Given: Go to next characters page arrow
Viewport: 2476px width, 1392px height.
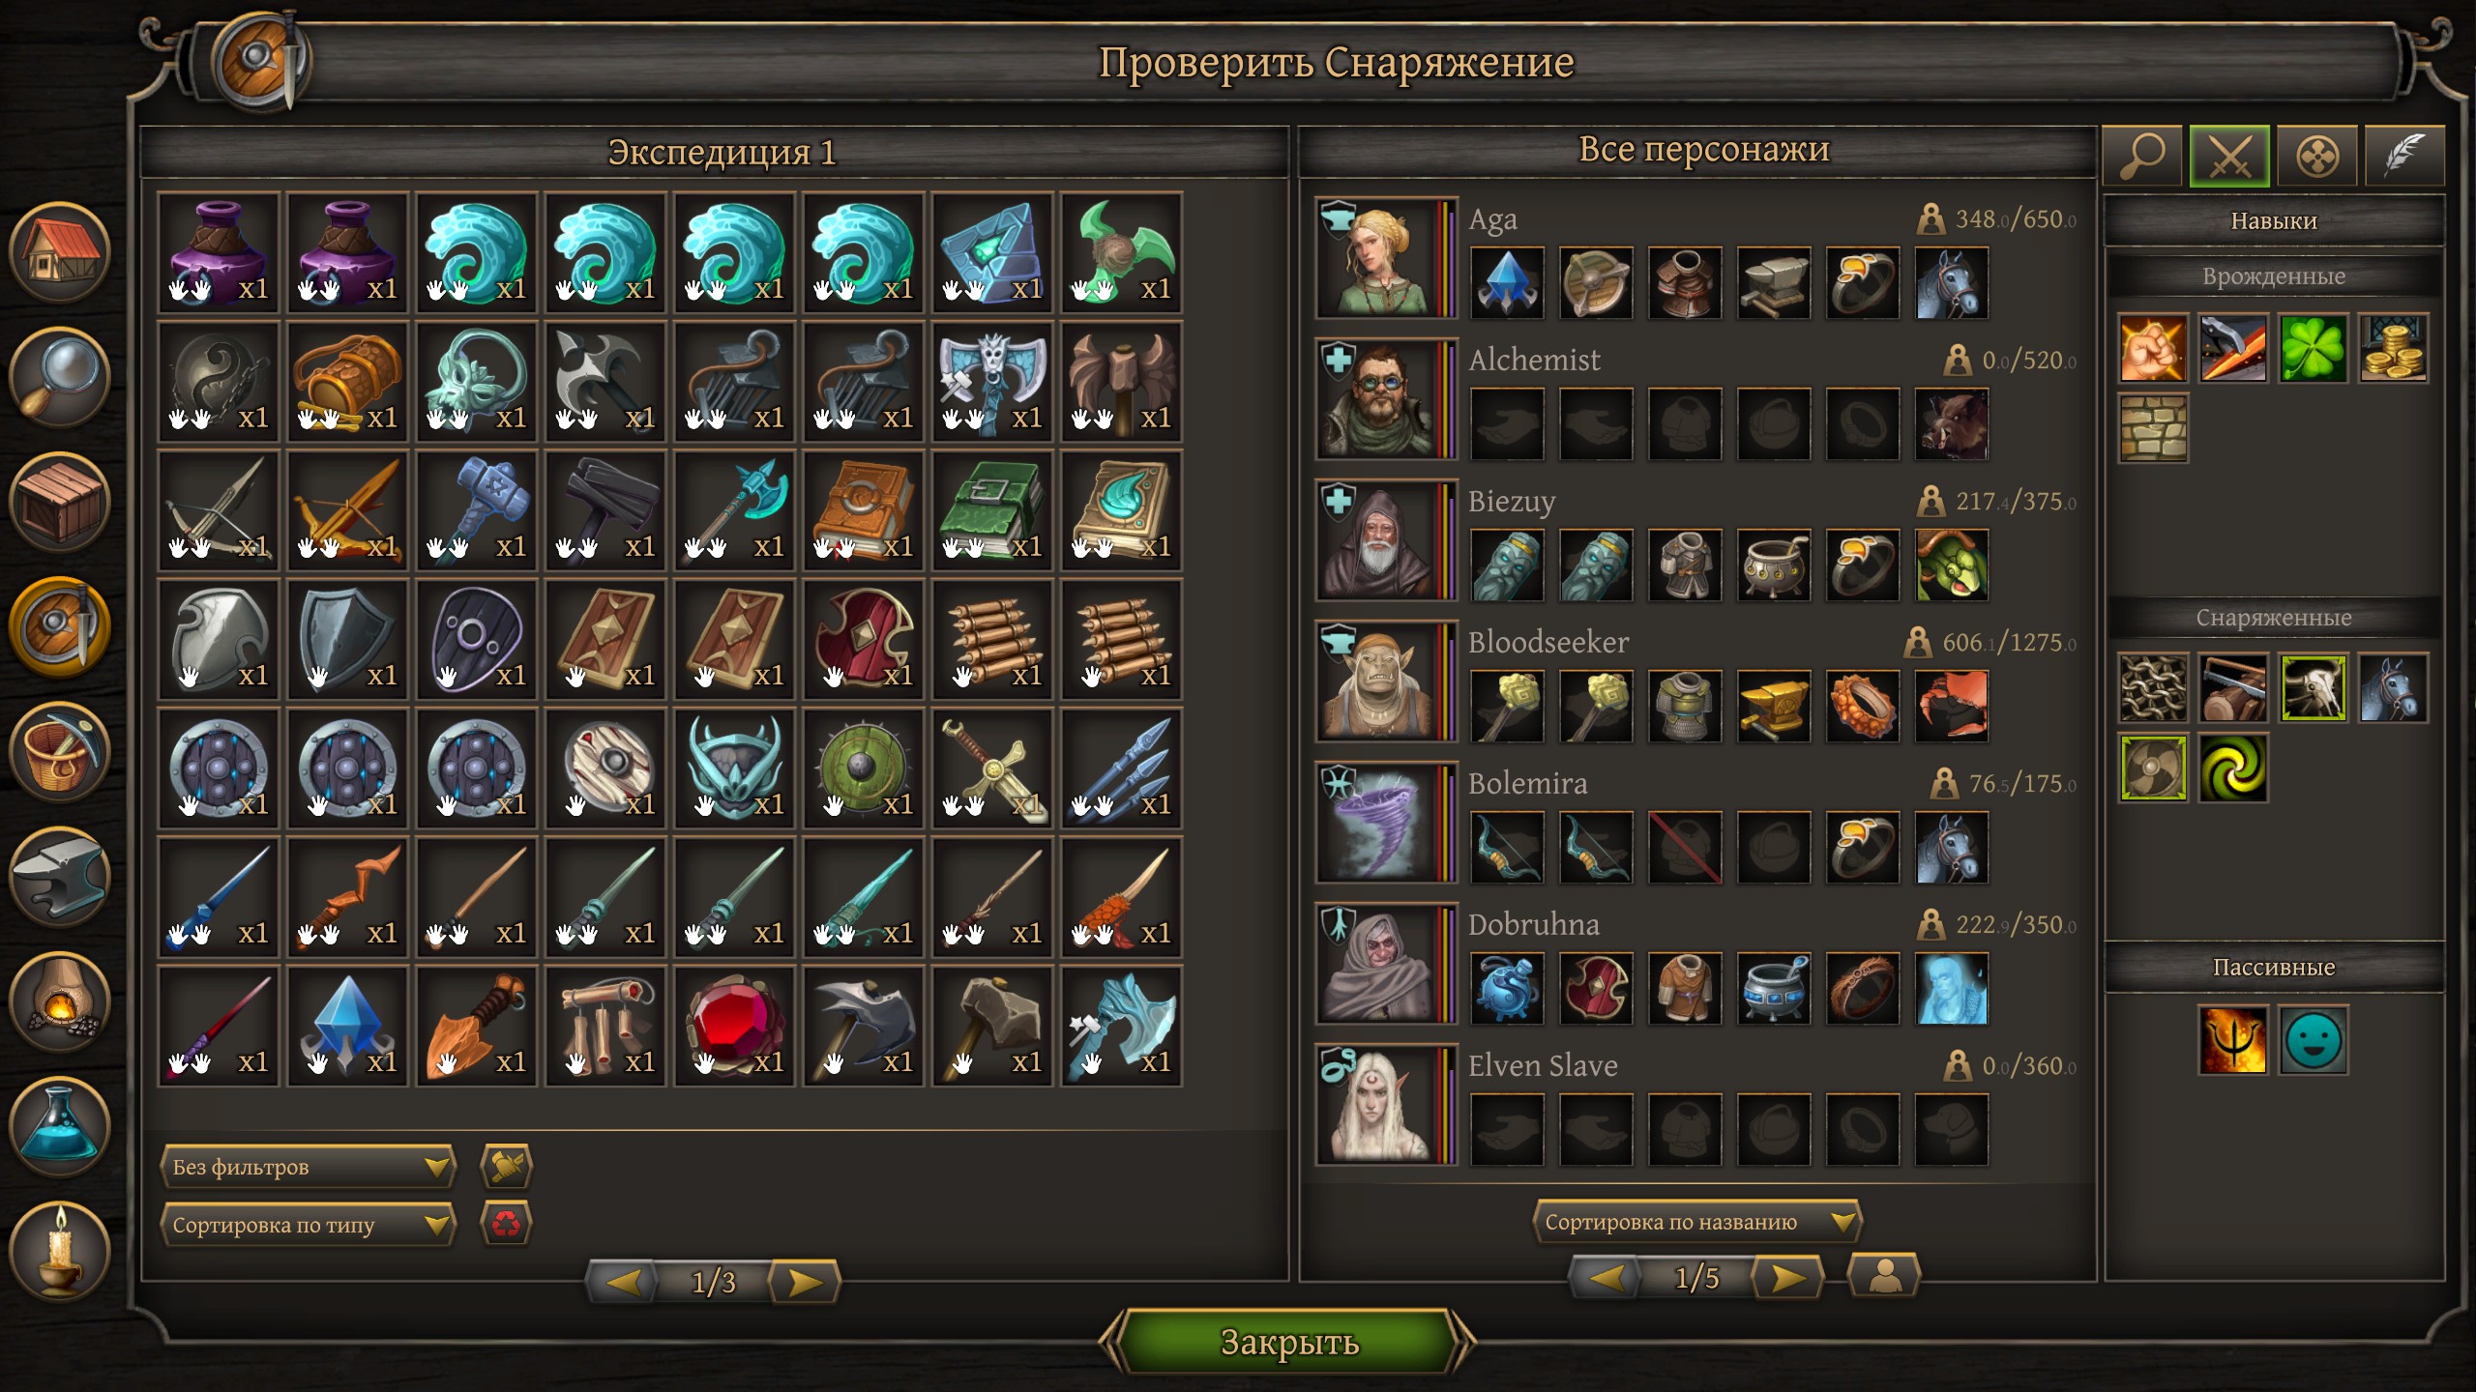Looking at the screenshot, I should click(x=1787, y=1278).
